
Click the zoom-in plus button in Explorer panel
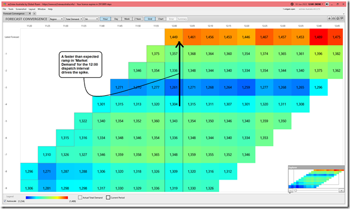pos(342,191)
